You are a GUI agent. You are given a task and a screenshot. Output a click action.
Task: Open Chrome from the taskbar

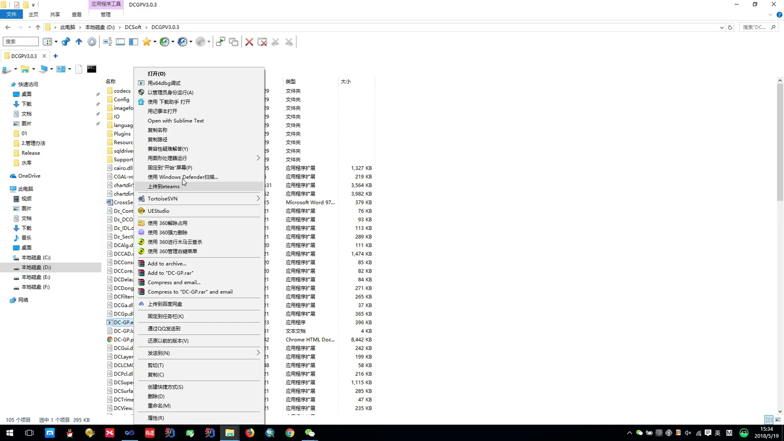[290, 433]
